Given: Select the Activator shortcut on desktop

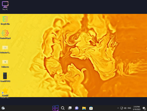Looking at the screenshot, I should [x=5, y=49].
